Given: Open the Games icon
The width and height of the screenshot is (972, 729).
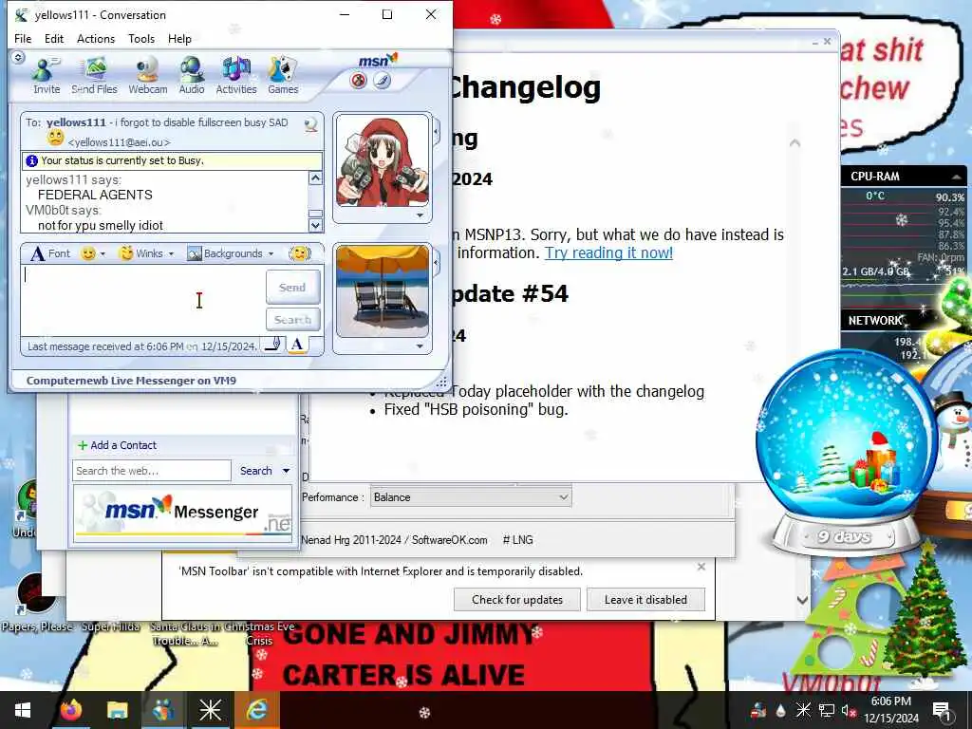Looking at the screenshot, I should tap(283, 76).
